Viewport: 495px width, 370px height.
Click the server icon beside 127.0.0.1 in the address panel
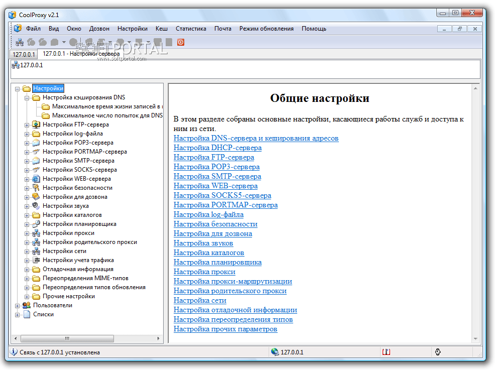[x=16, y=65]
